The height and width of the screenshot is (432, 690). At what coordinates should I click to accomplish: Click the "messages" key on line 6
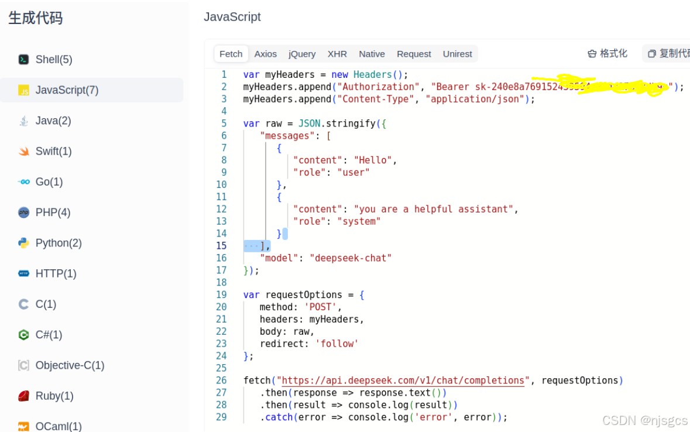pos(287,136)
